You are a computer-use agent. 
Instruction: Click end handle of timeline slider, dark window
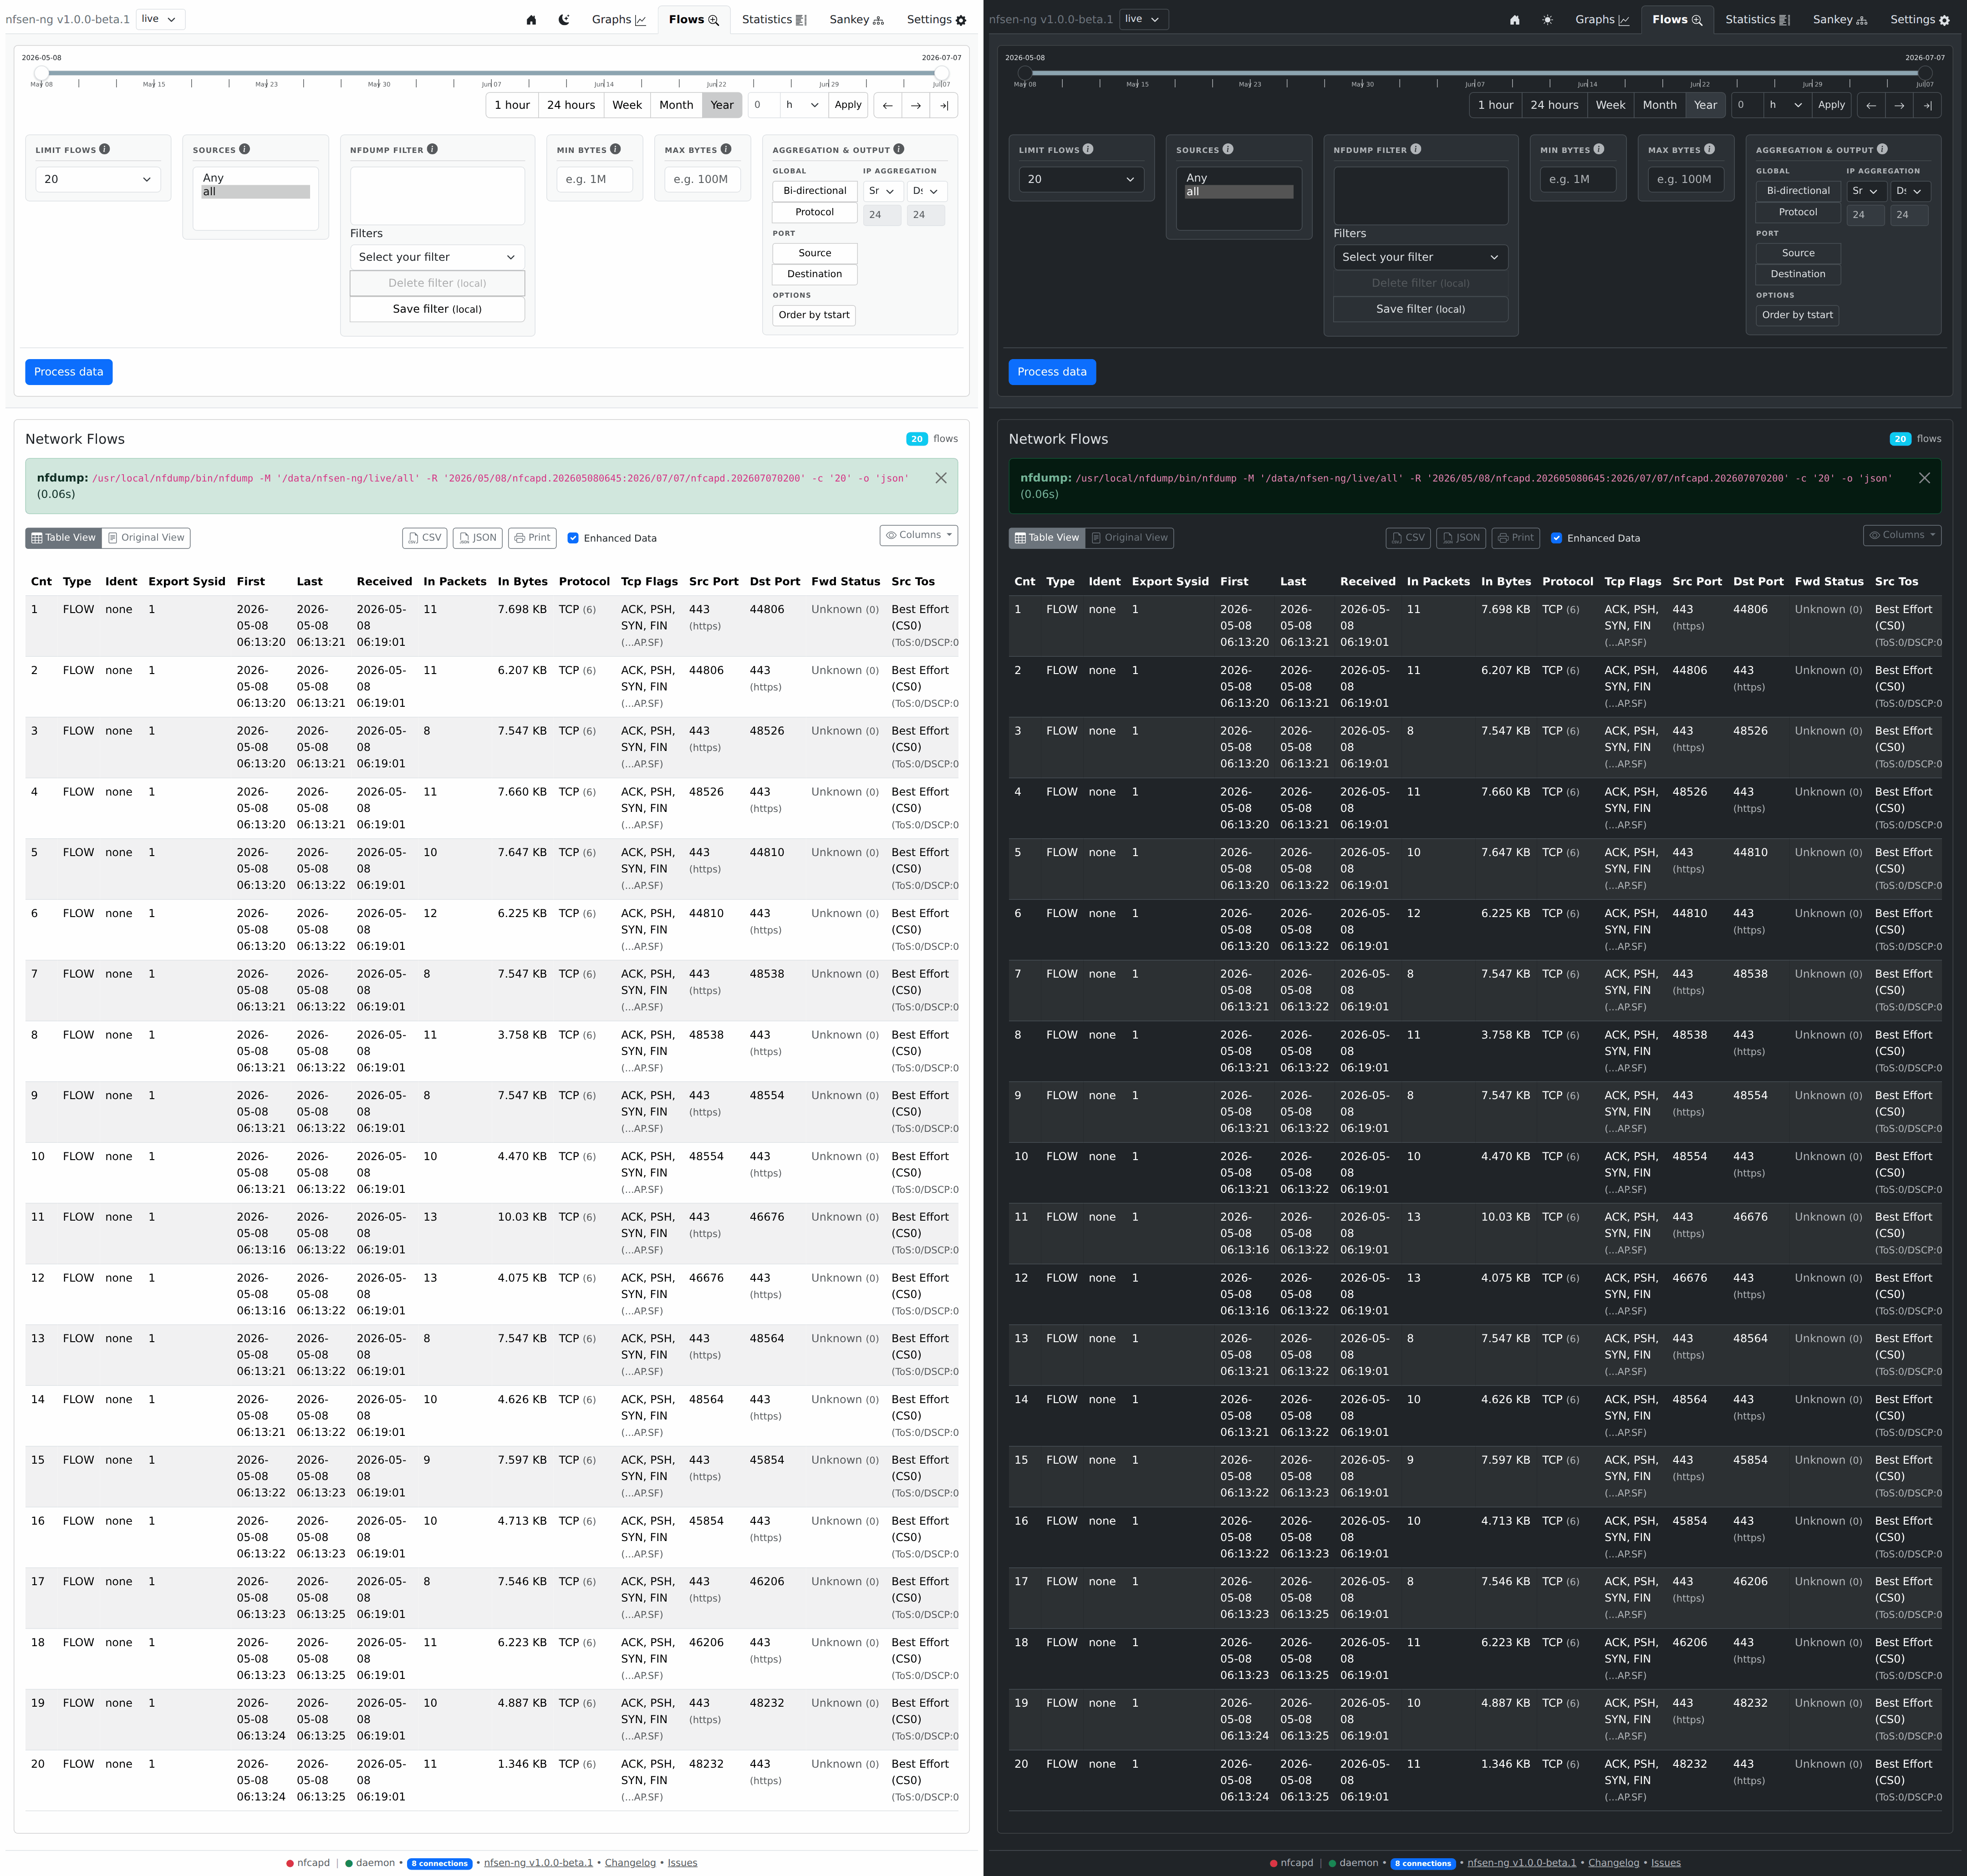pyautogui.click(x=1925, y=73)
